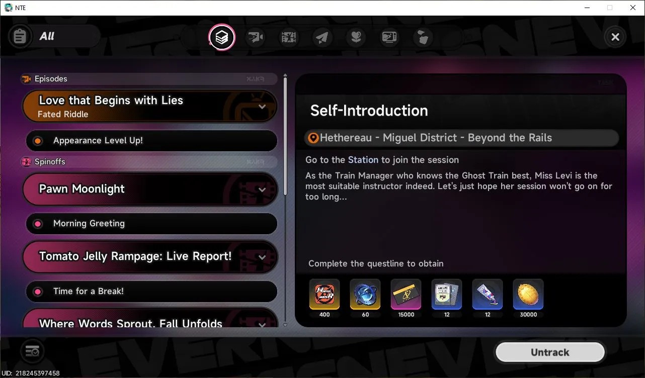Click the Complete the questline to obtain label

[x=376, y=263]
